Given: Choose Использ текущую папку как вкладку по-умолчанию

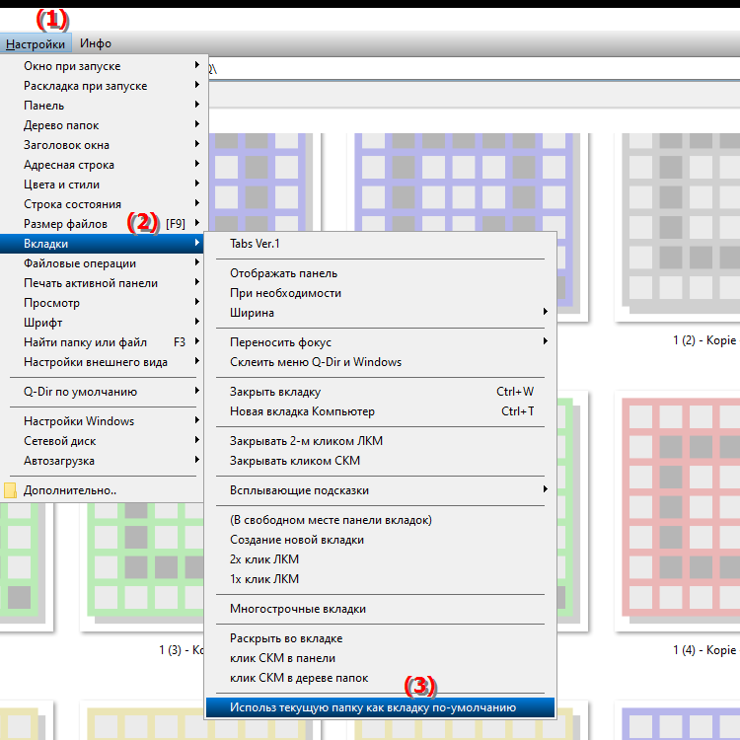Looking at the screenshot, I should tap(381, 707).
